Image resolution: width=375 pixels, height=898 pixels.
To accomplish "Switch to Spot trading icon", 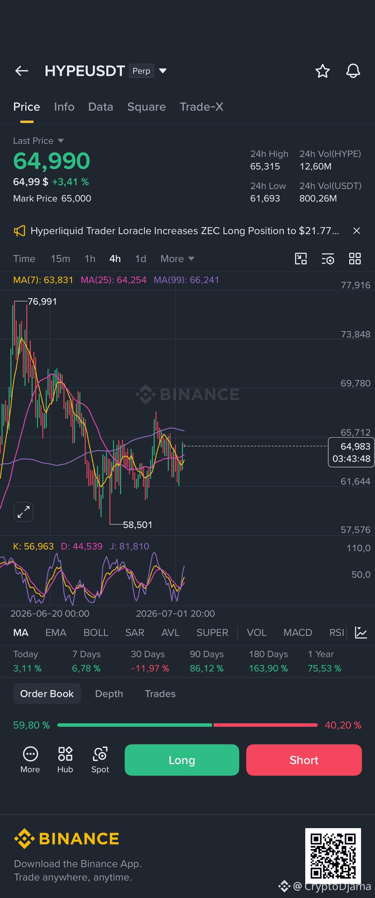I will [x=100, y=760].
